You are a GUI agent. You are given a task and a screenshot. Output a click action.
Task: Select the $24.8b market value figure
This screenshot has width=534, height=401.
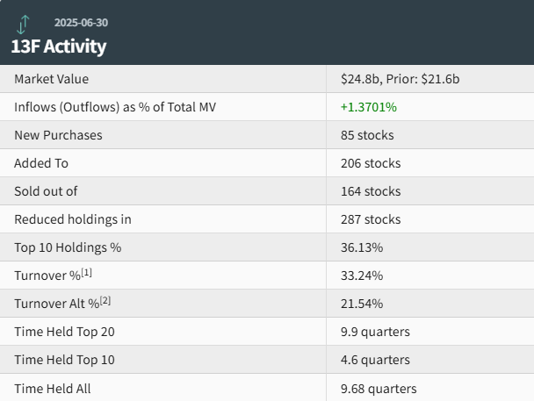tap(361, 79)
